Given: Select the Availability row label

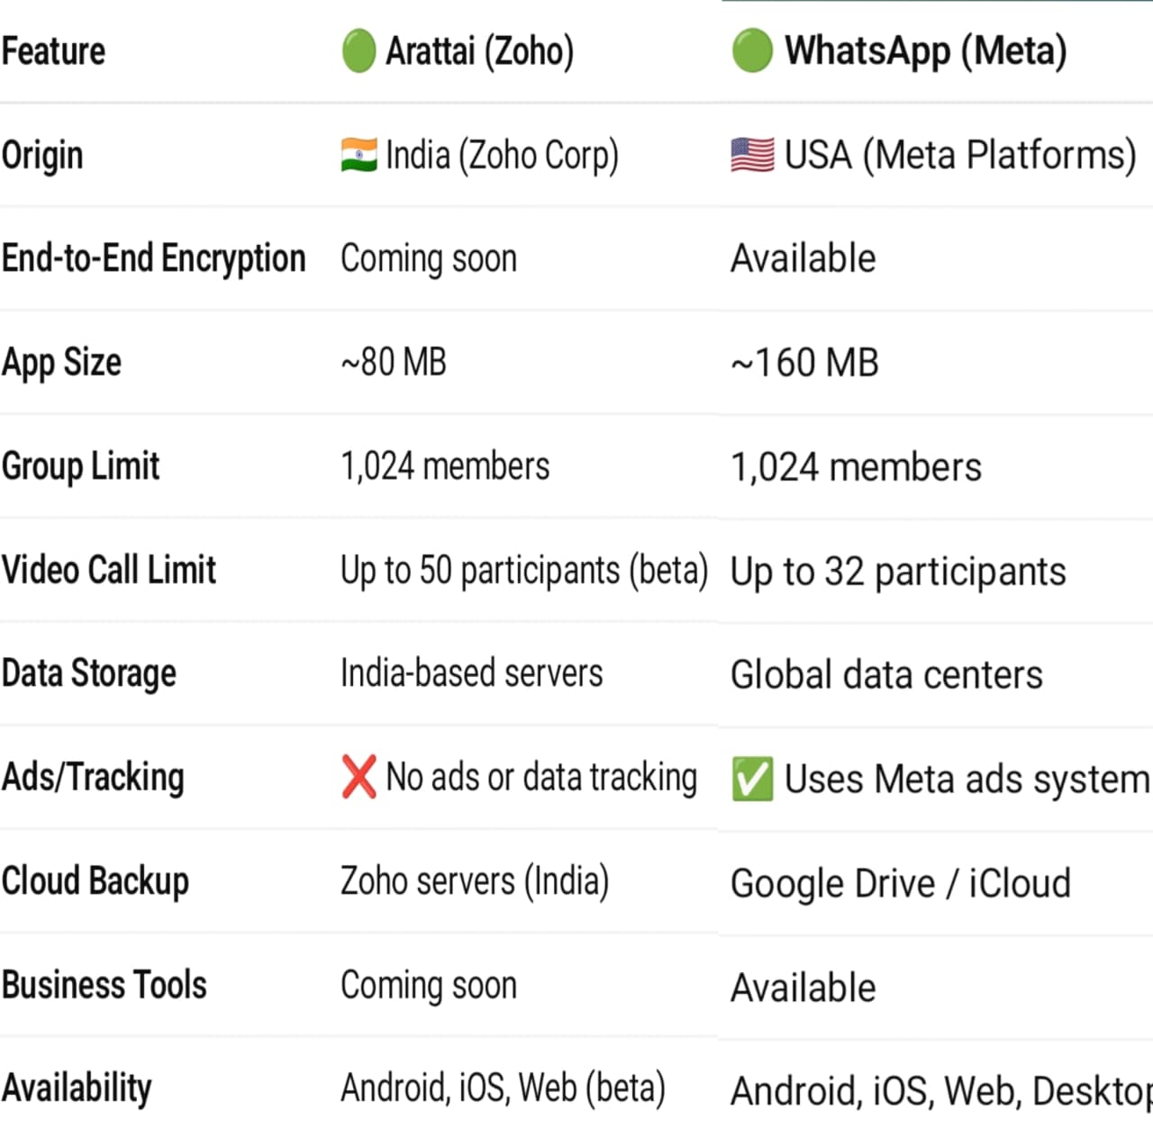Looking at the screenshot, I should (77, 1088).
